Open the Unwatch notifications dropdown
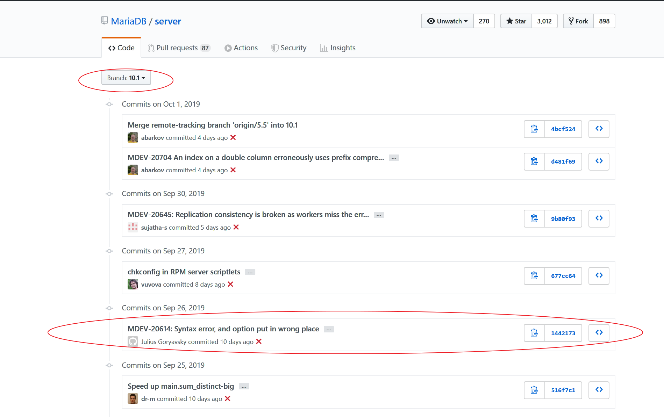The image size is (664, 417). (x=447, y=21)
